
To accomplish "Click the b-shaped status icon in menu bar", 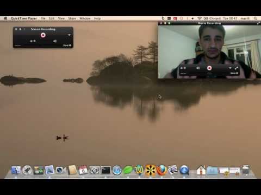I will [163, 18].
